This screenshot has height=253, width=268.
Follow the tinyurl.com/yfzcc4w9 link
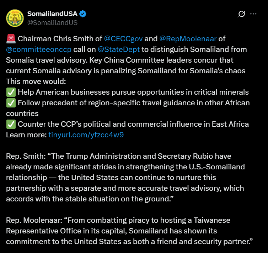click(x=86, y=135)
